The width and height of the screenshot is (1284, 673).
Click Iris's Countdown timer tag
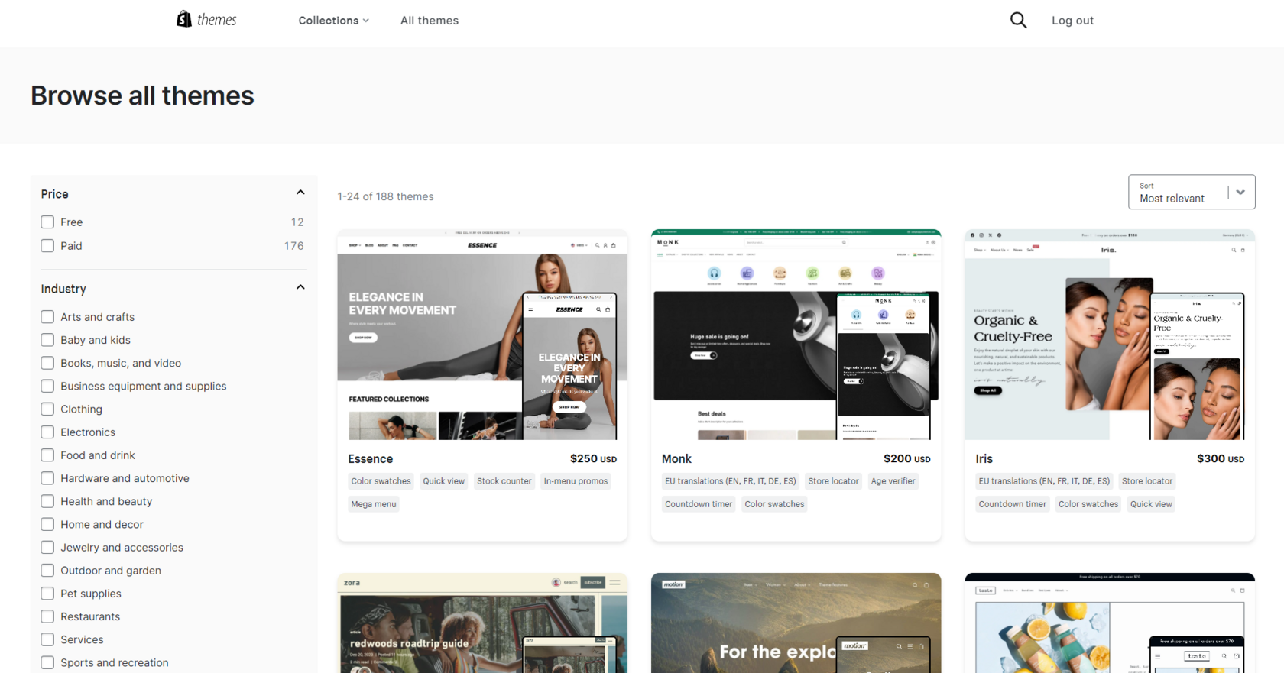1013,504
